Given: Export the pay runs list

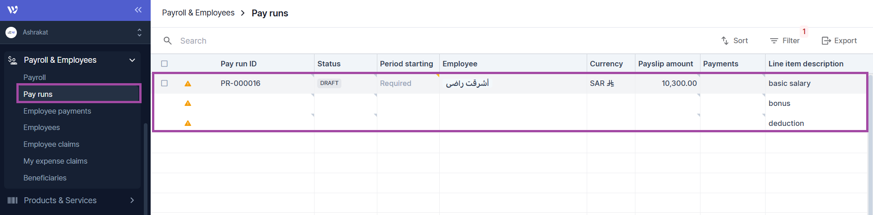Looking at the screenshot, I should [839, 41].
